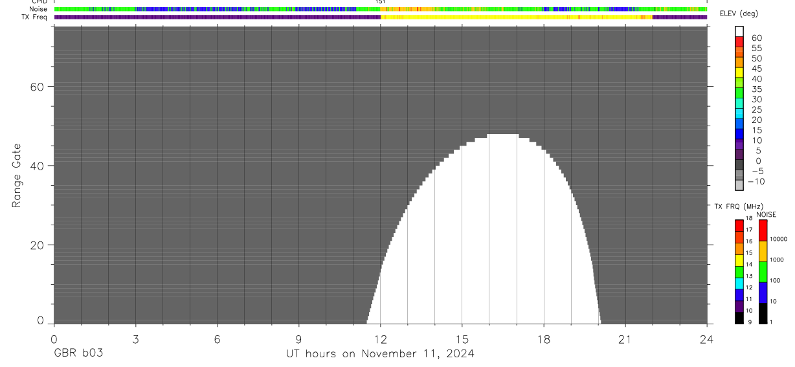Select the yellow swatch in TX FRQ bar
Viewport: 795px width, 367px height.
point(739,260)
